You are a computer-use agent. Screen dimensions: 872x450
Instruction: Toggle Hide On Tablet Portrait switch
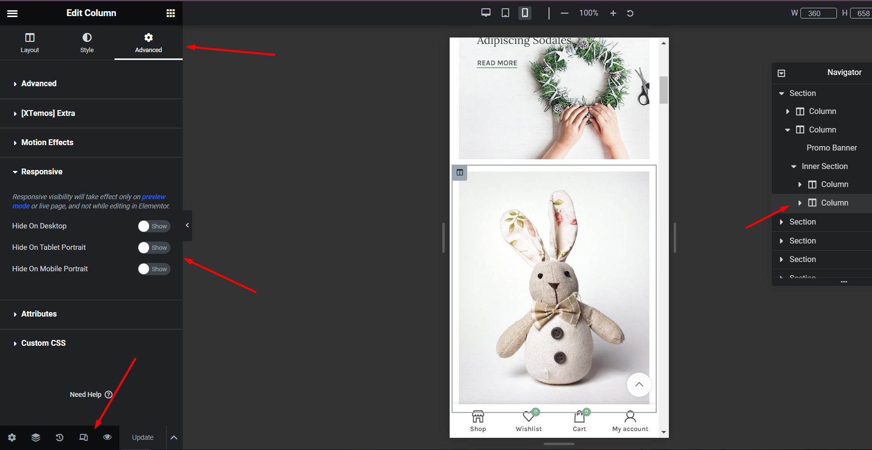point(154,247)
